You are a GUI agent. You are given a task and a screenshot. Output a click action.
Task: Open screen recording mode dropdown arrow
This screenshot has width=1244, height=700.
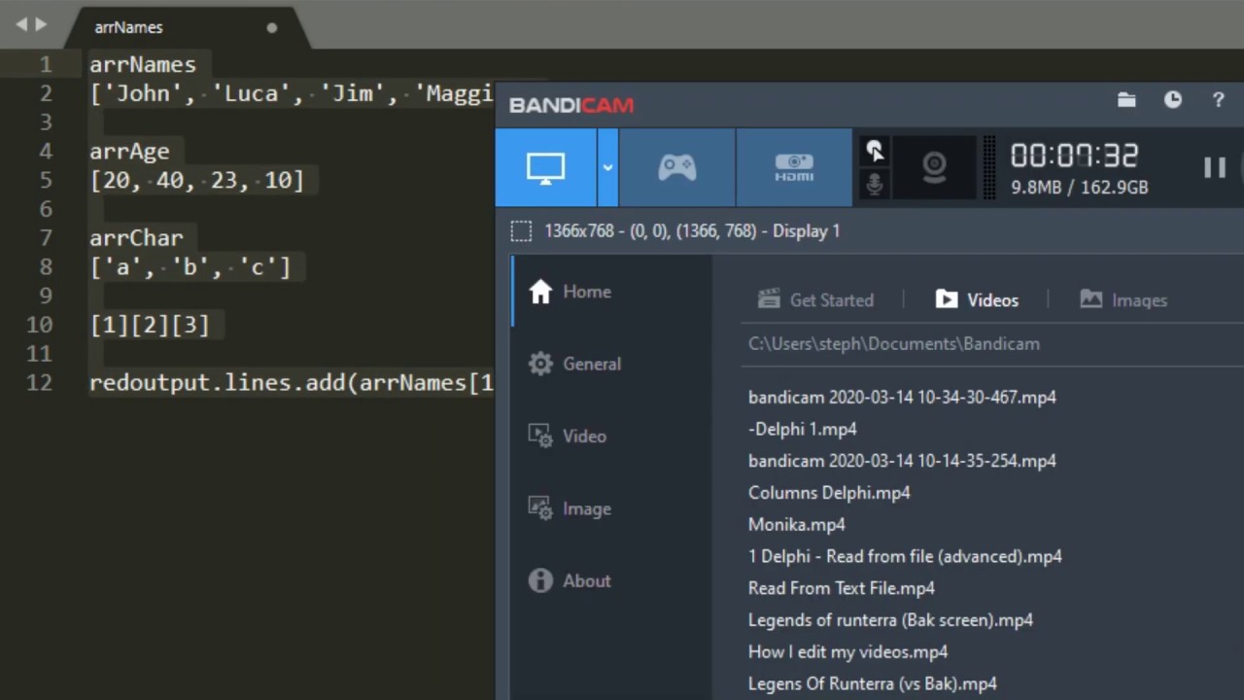tap(607, 167)
